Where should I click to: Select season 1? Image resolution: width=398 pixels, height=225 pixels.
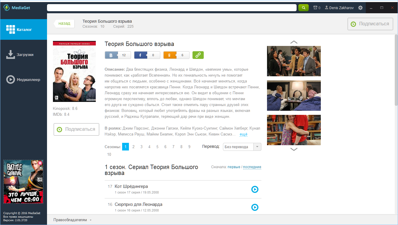click(x=125, y=147)
